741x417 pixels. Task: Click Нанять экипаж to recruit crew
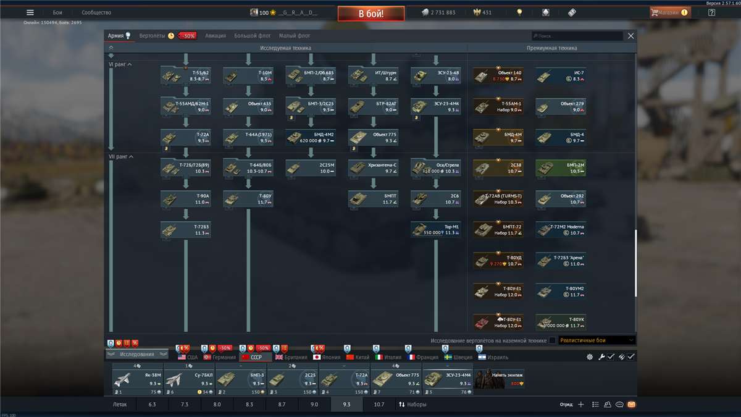500,379
